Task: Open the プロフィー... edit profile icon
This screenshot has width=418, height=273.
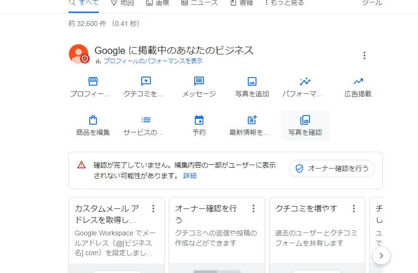Action: 93,81
